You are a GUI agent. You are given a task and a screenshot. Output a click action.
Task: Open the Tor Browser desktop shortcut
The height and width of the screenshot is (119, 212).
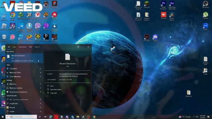[46, 26]
